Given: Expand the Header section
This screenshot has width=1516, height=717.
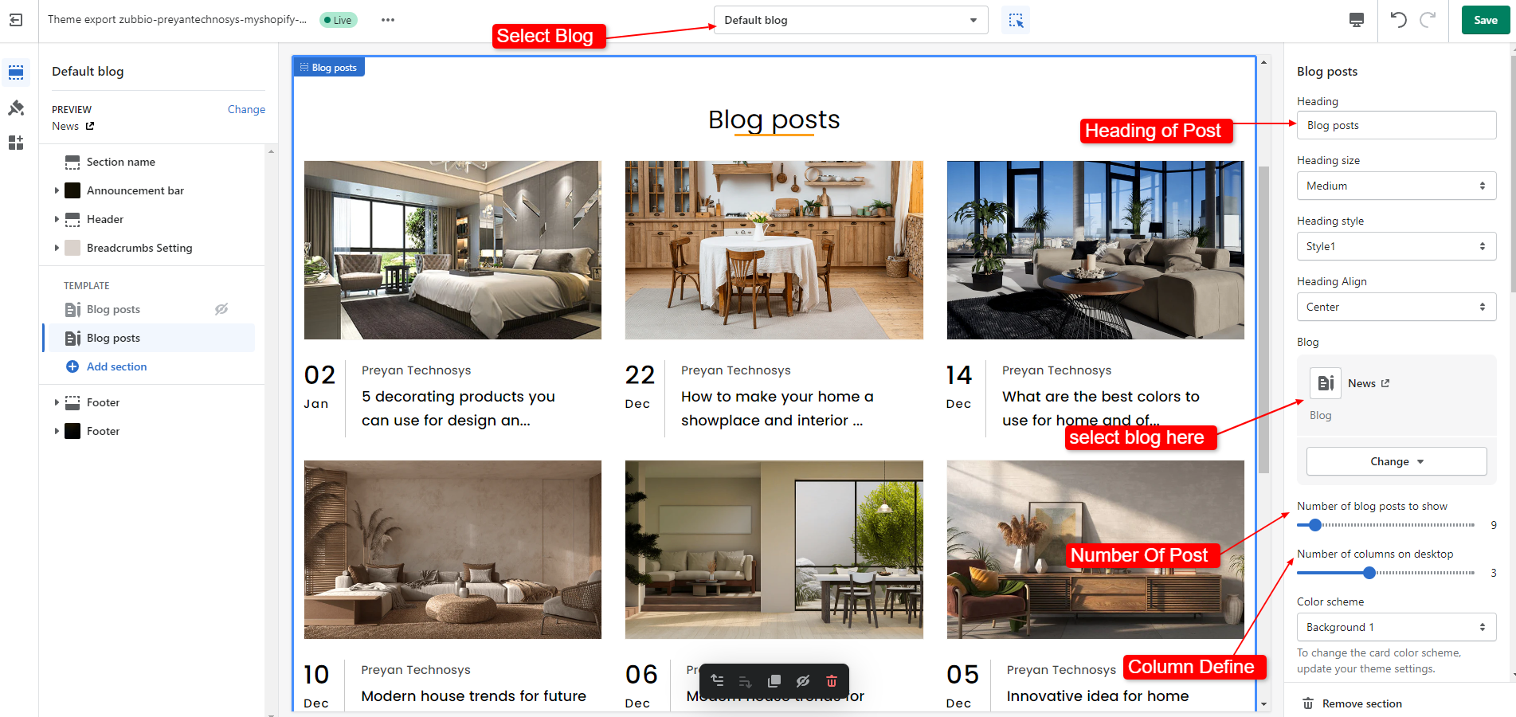Looking at the screenshot, I should point(57,219).
